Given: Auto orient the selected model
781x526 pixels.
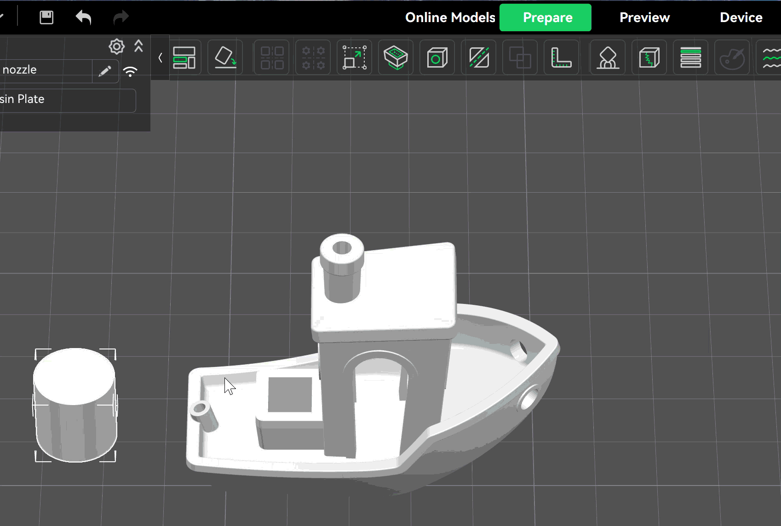Looking at the screenshot, I should [x=225, y=57].
